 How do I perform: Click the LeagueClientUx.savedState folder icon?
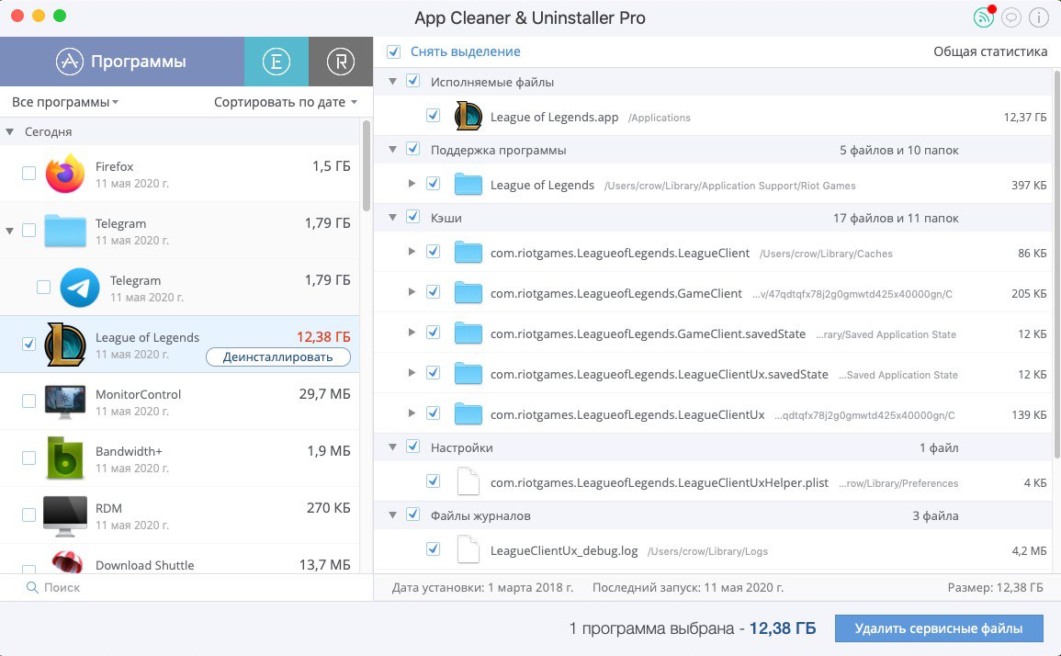coord(468,374)
